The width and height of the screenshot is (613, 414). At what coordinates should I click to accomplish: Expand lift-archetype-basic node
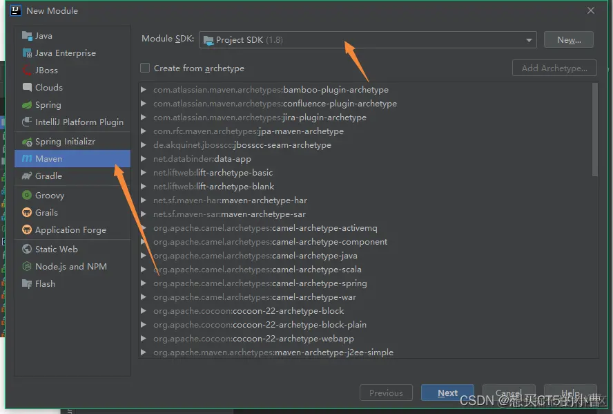pos(144,173)
